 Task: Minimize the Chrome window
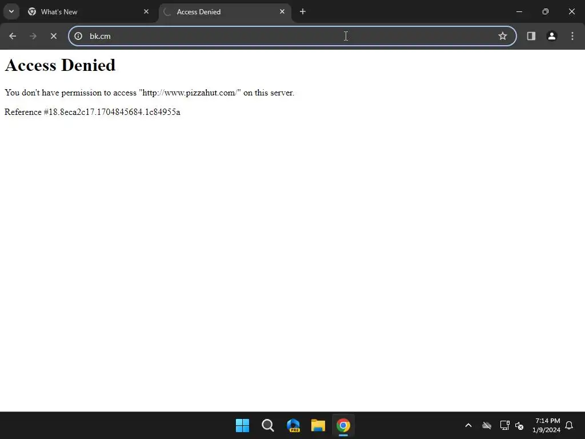(519, 11)
